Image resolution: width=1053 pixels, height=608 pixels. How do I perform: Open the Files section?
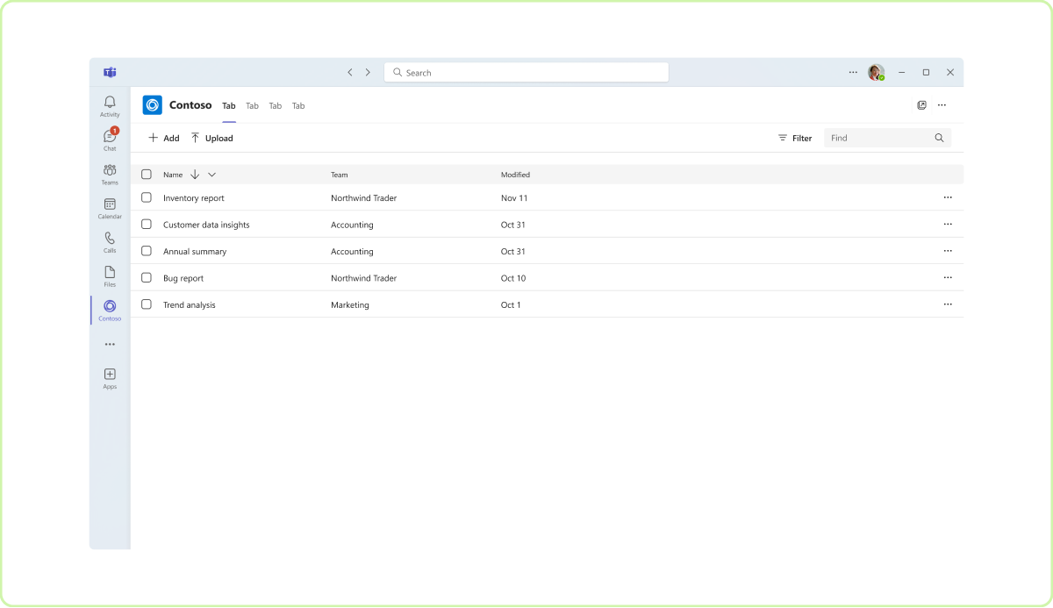[109, 276]
